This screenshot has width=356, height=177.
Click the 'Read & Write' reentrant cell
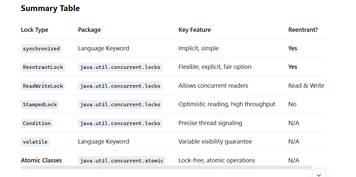[306, 86]
